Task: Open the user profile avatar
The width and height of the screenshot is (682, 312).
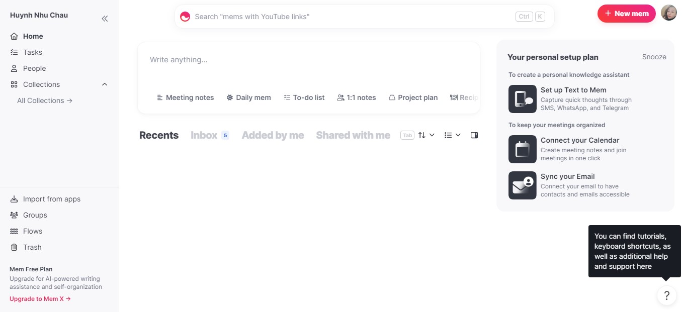Action: [669, 14]
